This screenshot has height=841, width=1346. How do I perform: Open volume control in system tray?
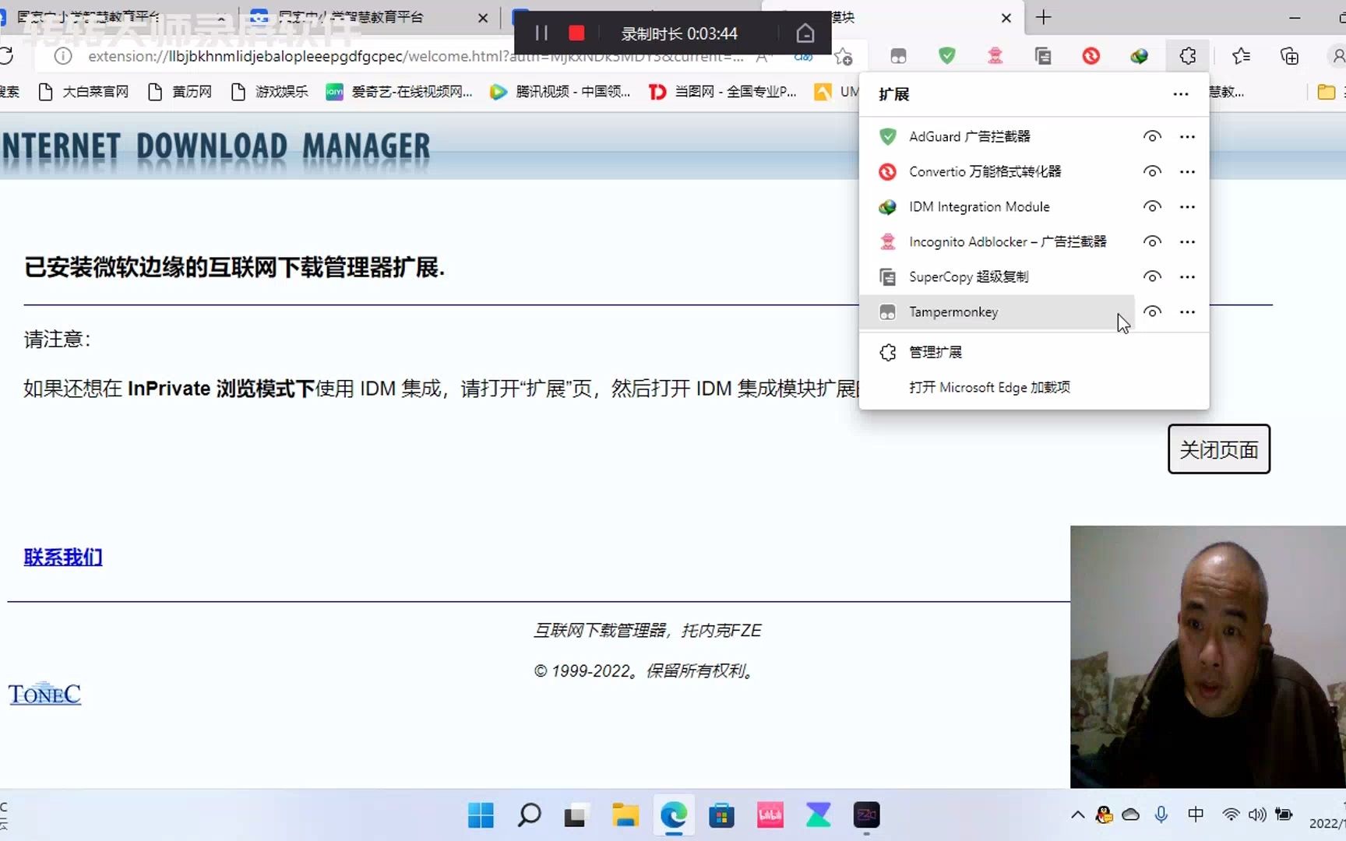(1257, 815)
